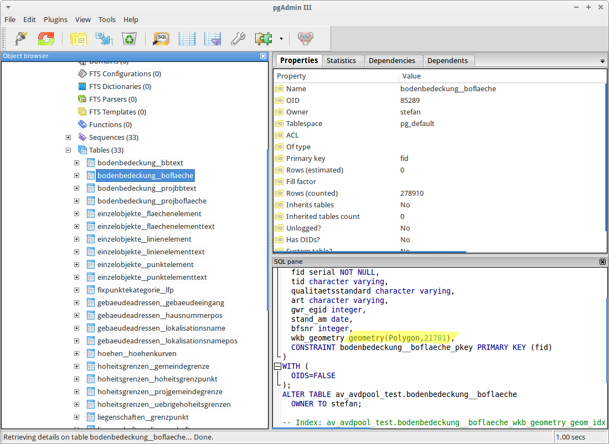This screenshot has width=609, height=444.
Task: Expand the hoehen__hoehenkurven table
Action: click(77, 354)
